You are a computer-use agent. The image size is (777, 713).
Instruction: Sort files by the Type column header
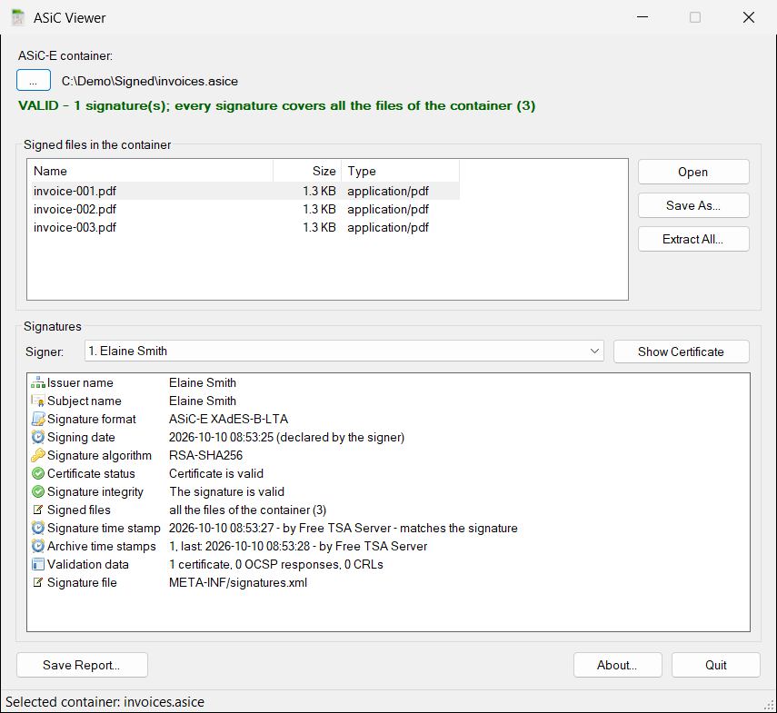pyautogui.click(x=401, y=171)
